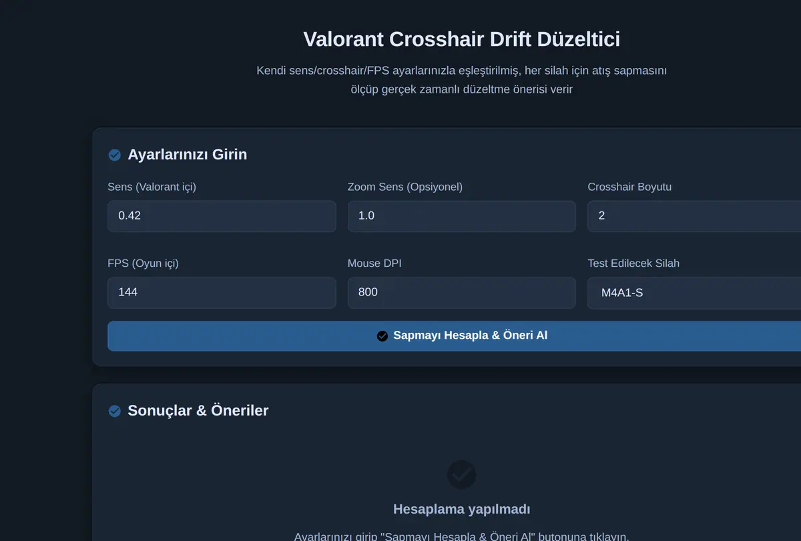The height and width of the screenshot is (541, 801).
Task: Click the Zoom Sens (Opsiyonel) label
Action: click(405, 187)
